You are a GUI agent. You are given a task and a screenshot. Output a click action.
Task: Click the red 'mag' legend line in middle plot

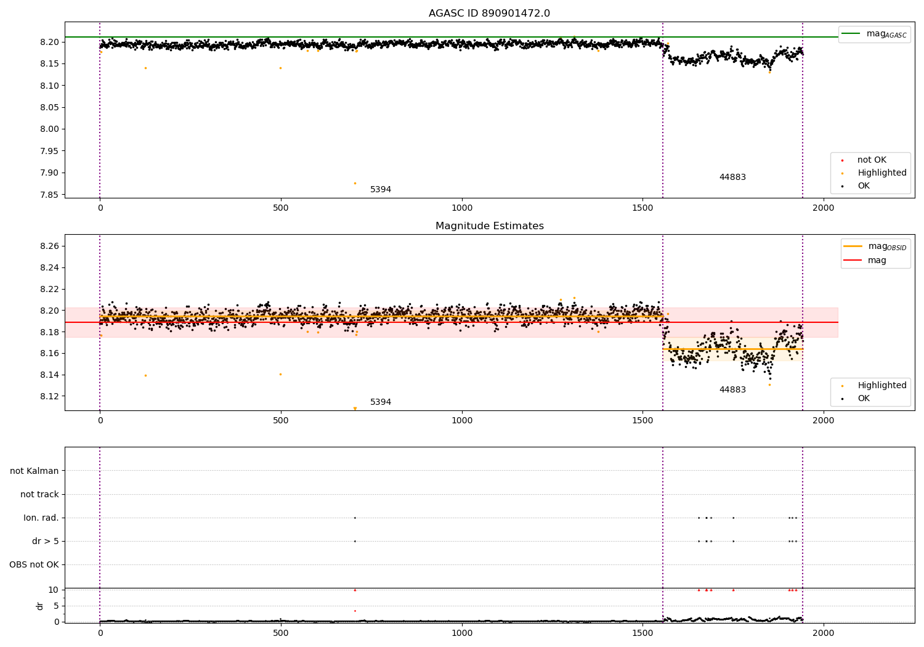pyautogui.click(x=853, y=261)
